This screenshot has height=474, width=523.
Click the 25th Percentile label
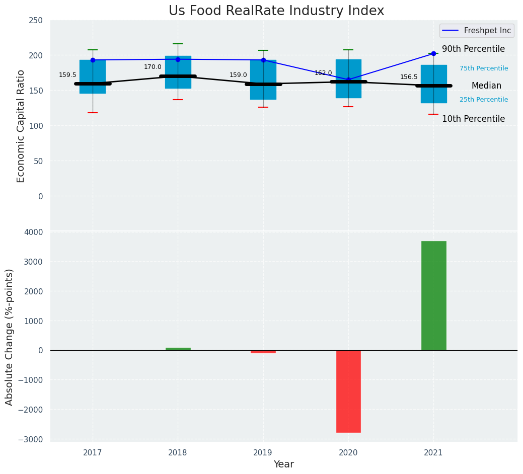coord(483,100)
